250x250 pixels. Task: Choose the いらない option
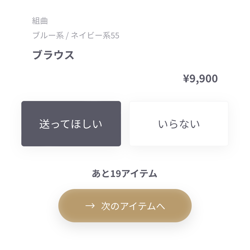click(x=179, y=124)
